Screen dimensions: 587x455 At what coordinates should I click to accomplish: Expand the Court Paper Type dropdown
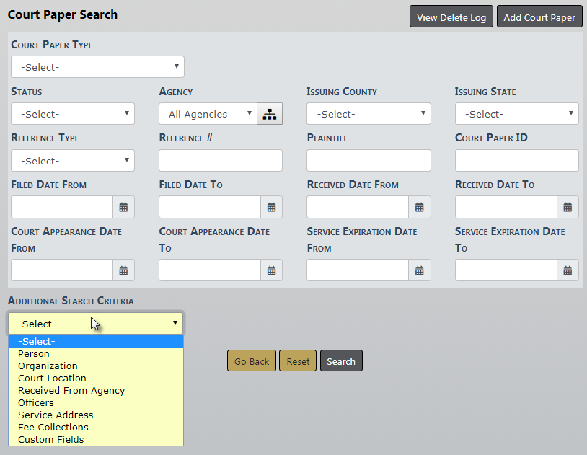pos(97,67)
